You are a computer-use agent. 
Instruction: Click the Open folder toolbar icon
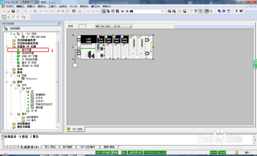tap(9, 11)
